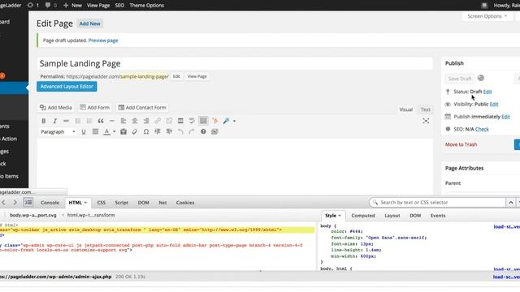Align text center
The width and height of the screenshot is (520, 292).
135,121
